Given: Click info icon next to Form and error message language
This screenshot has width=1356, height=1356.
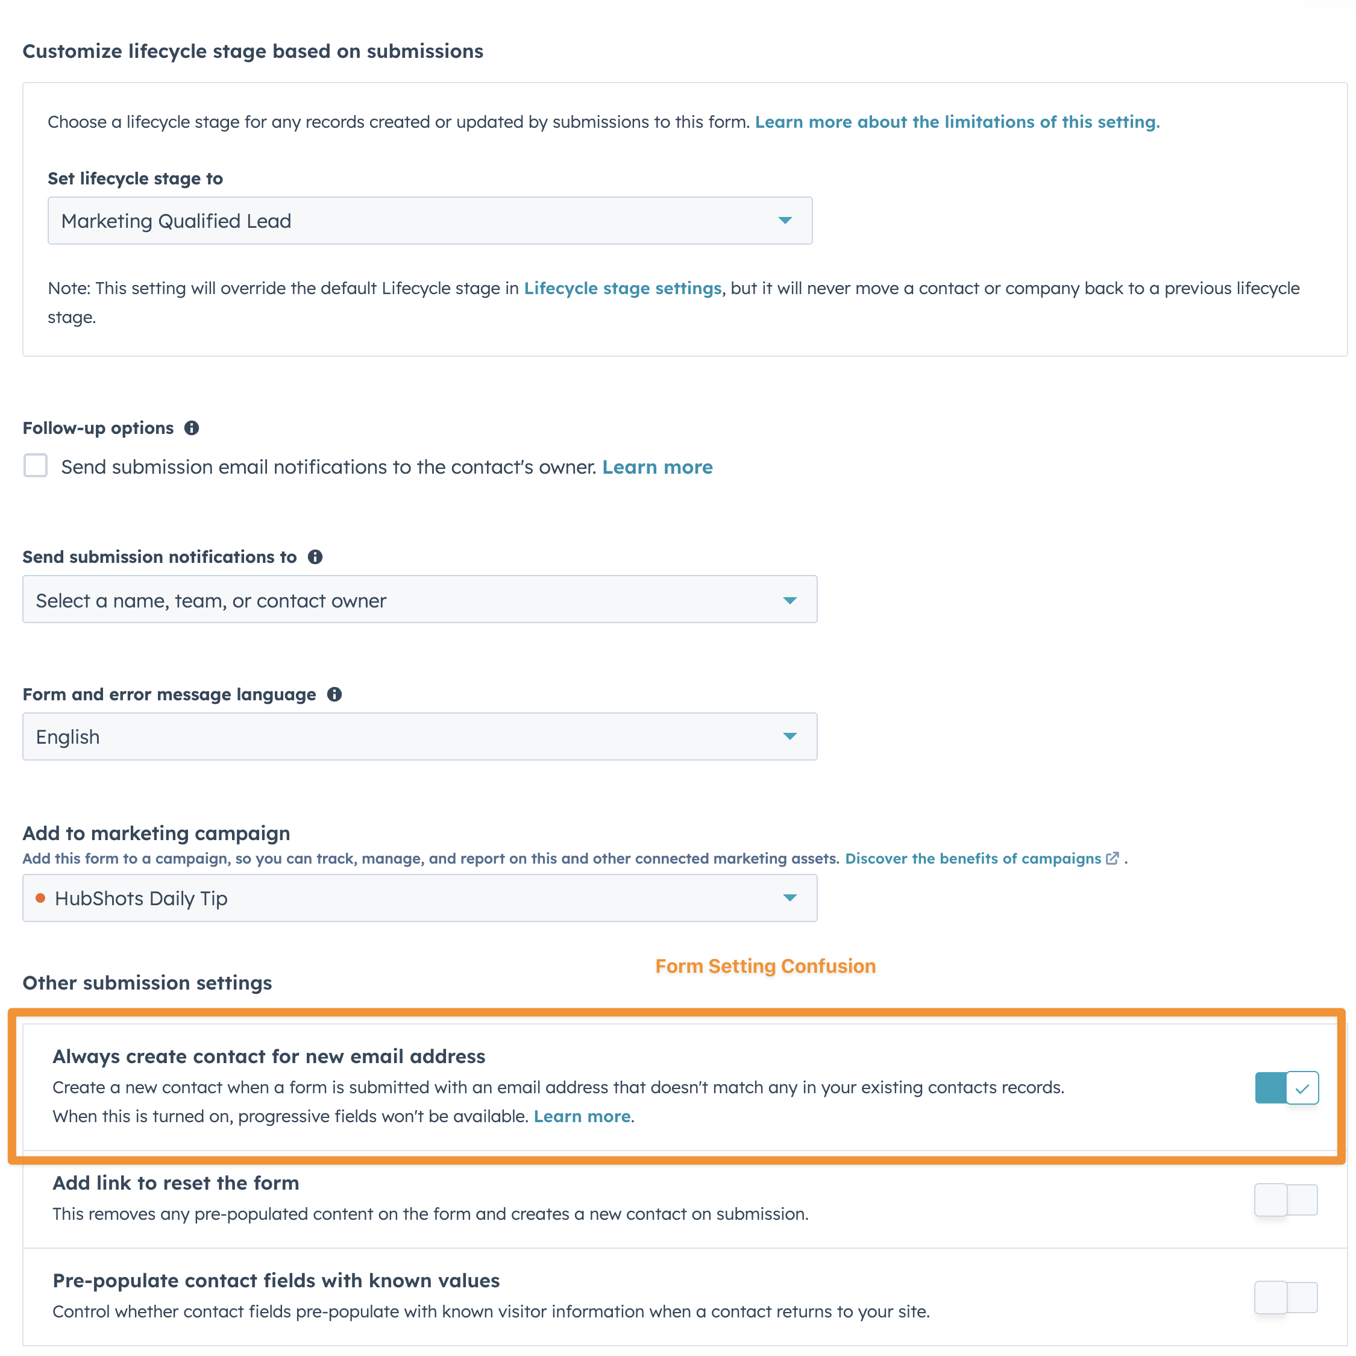Looking at the screenshot, I should [335, 694].
